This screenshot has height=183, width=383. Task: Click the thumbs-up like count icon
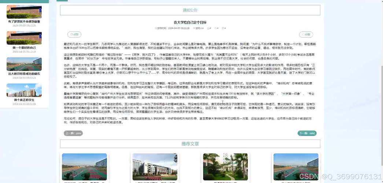click(208, 28)
